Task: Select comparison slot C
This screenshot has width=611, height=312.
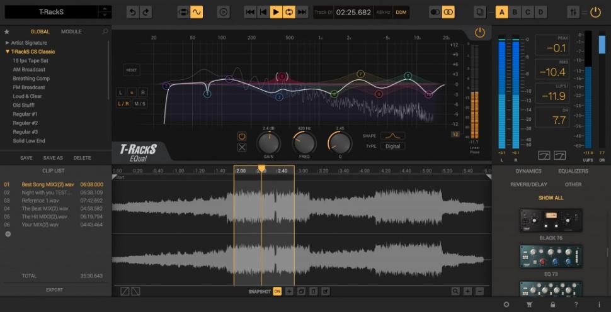Action: tap(528, 12)
